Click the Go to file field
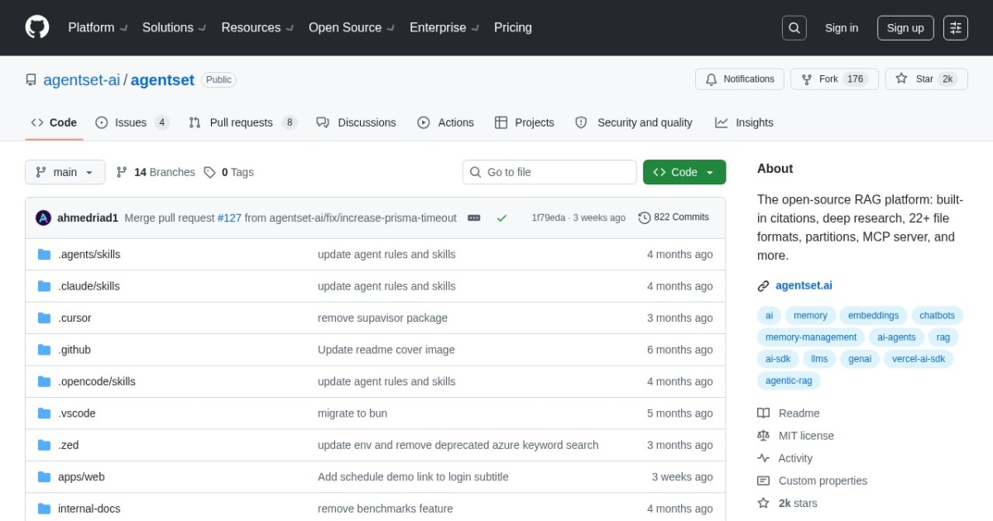This screenshot has width=993, height=521. point(549,172)
